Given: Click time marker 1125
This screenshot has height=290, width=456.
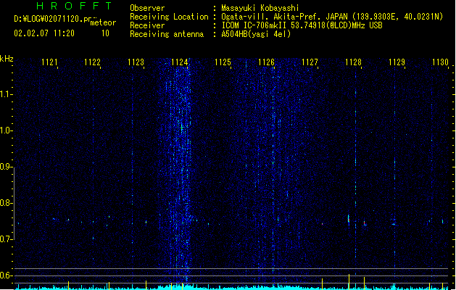Looking at the screenshot, I should coord(223,62).
